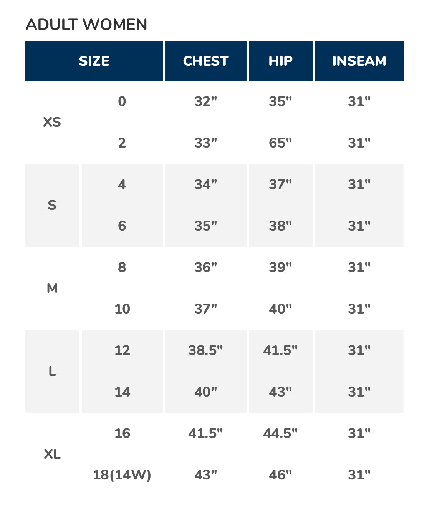Viewport: 432px width, 506px height.
Task: Click the CHEST column header
Action: [206, 61]
